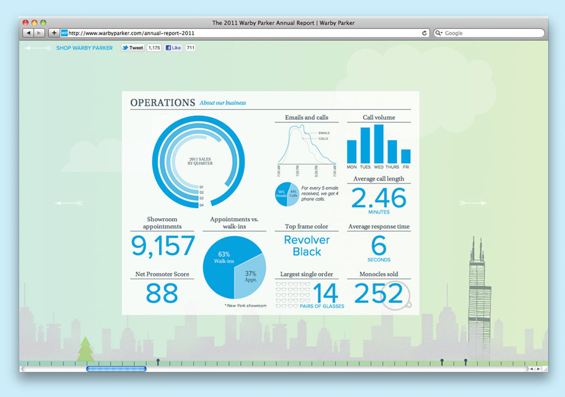Click the WP favicon in the address bar
Image resolution: width=565 pixels, height=397 pixels.
64,33
